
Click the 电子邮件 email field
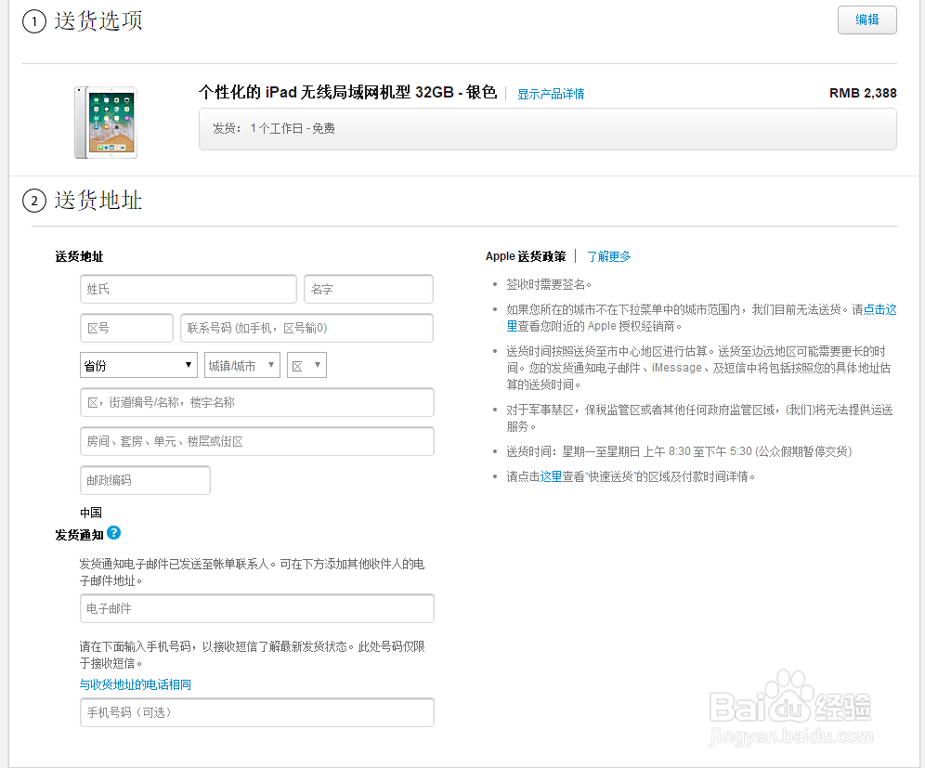(257, 608)
